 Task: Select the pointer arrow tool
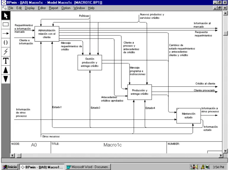click(x=6, y=15)
